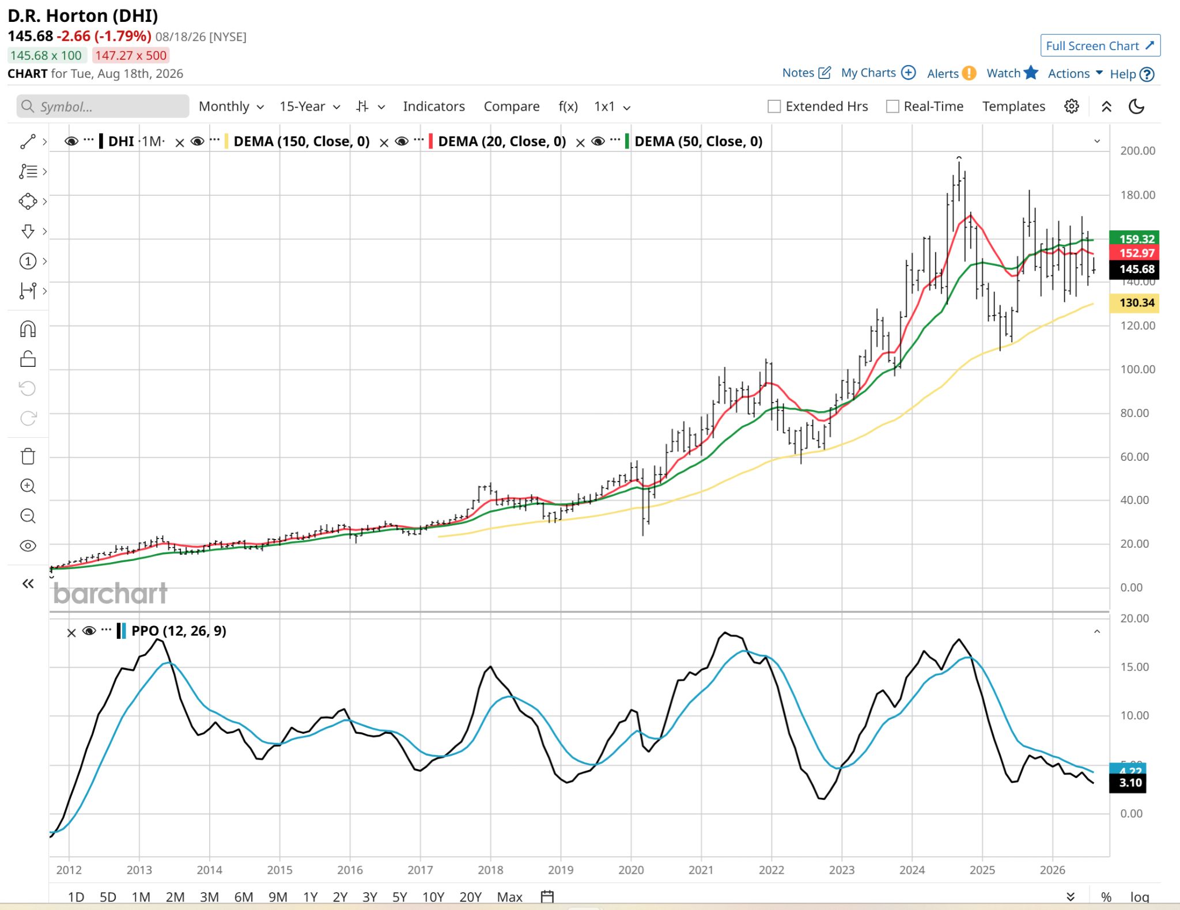Remove the PPO indicator pane
The width and height of the screenshot is (1180, 910).
point(71,633)
